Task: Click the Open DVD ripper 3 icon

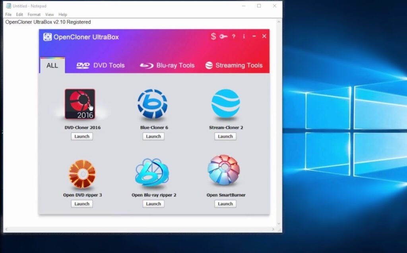Action: pyautogui.click(x=82, y=174)
